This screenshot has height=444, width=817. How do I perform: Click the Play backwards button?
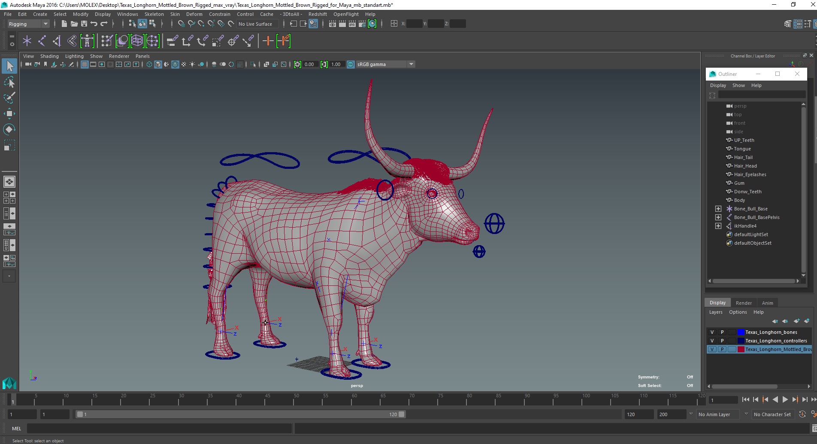coord(775,399)
